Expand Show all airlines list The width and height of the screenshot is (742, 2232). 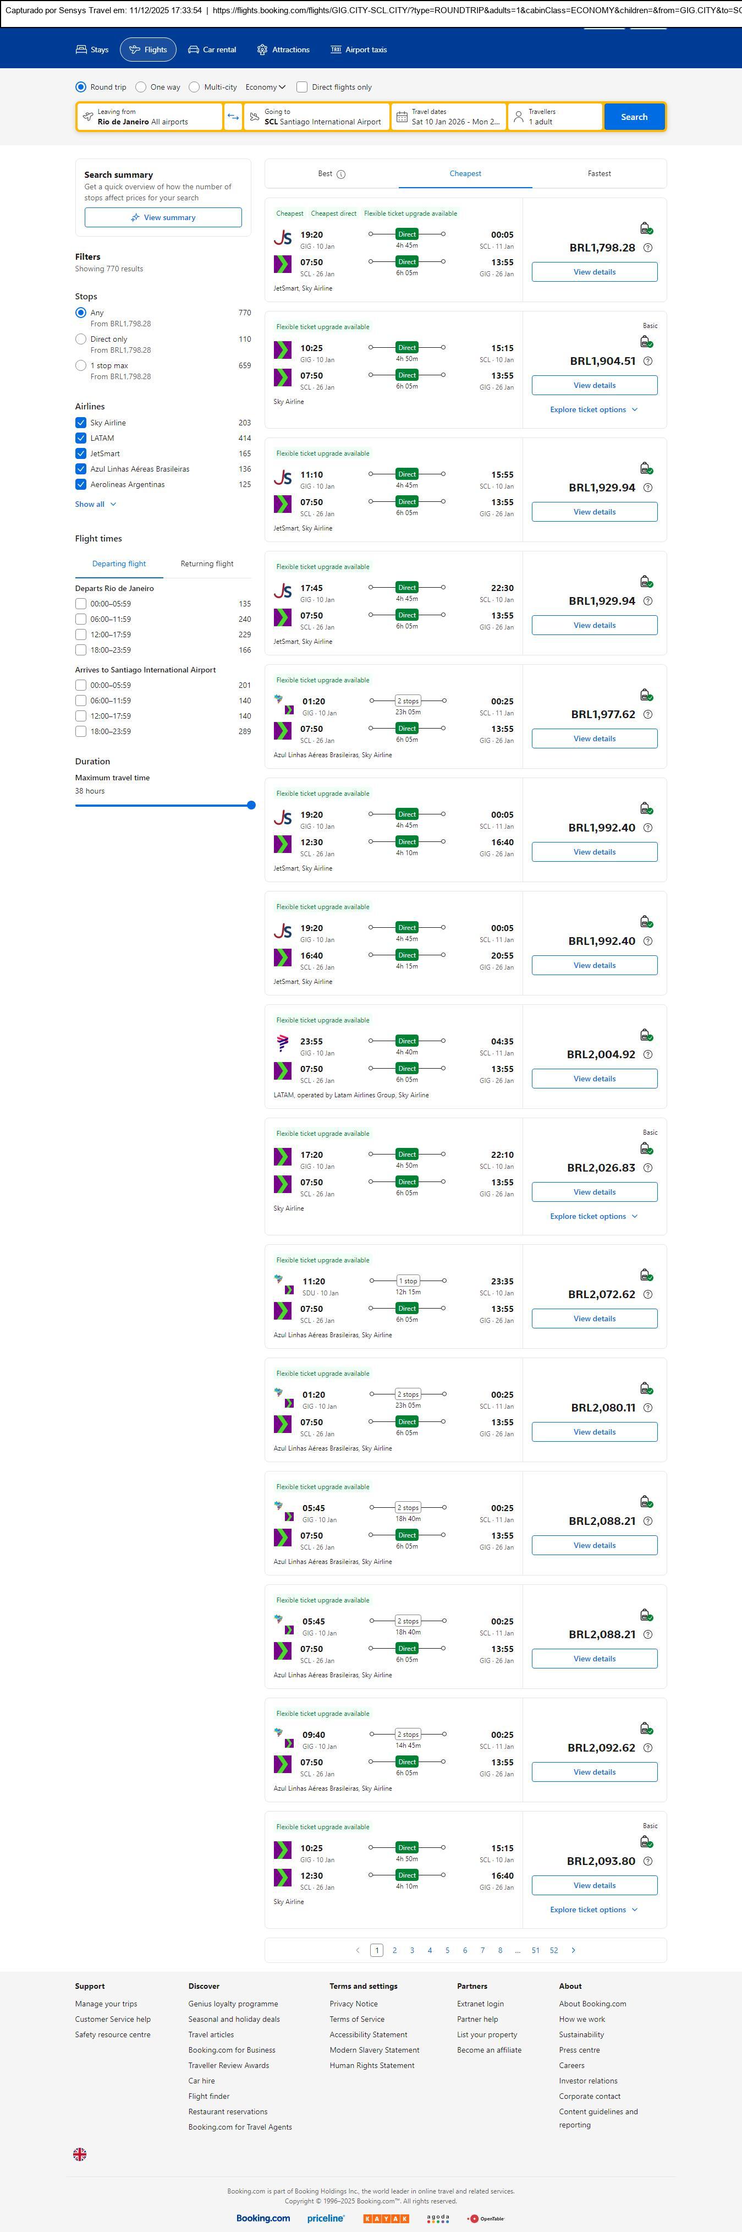95,504
